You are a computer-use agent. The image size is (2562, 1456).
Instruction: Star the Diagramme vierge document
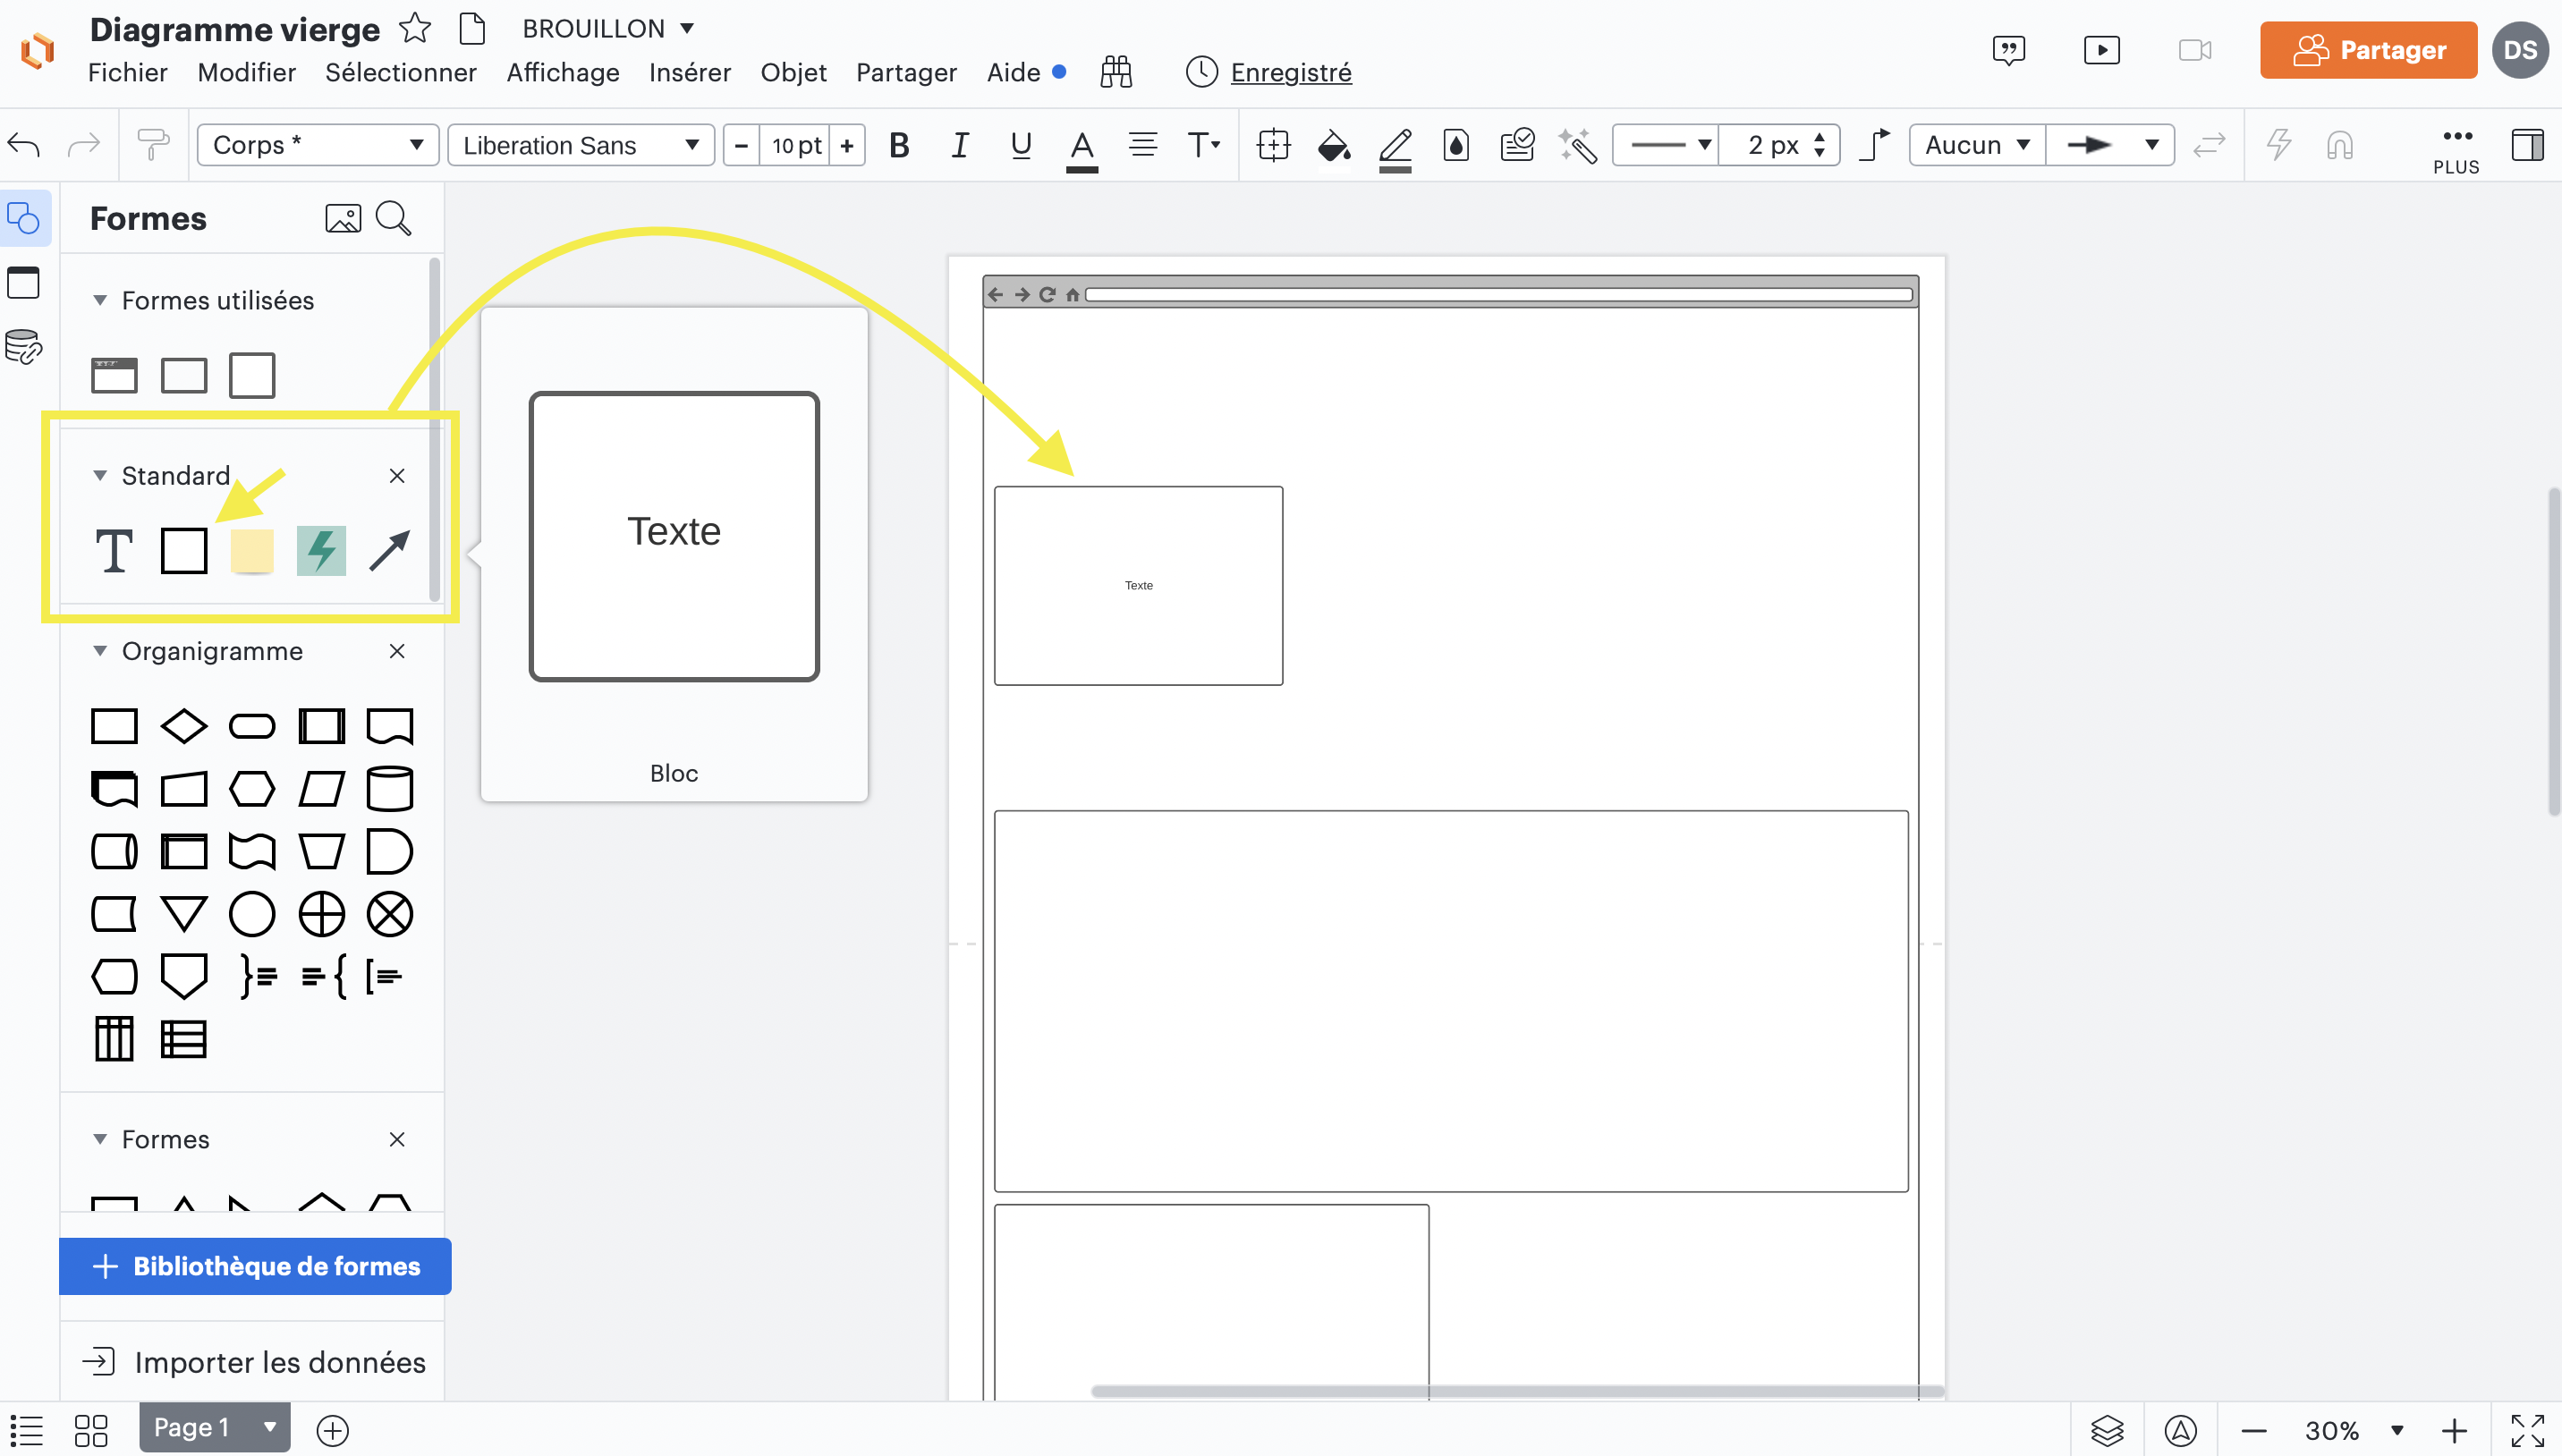(x=415, y=28)
